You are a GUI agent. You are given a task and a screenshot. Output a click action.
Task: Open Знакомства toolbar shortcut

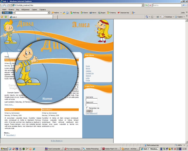[123, 13]
